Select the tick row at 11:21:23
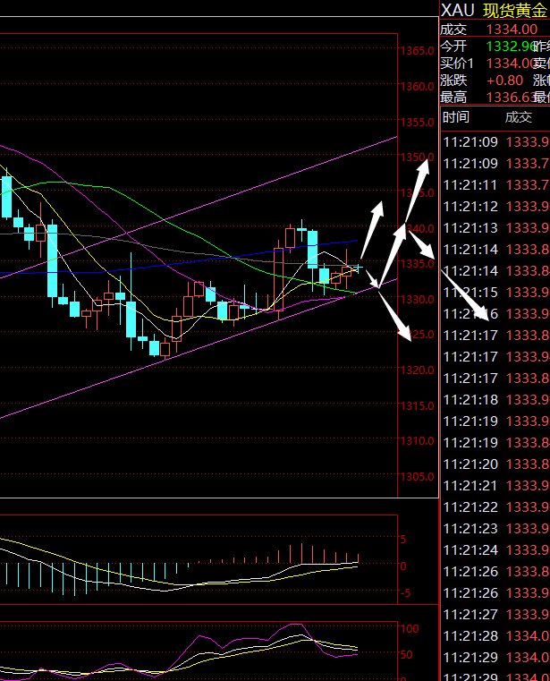The height and width of the screenshot is (681, 550). 495,529
